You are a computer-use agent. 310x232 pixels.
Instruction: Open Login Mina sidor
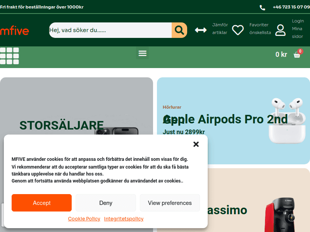pyautogui.click(x=298, y=29)
